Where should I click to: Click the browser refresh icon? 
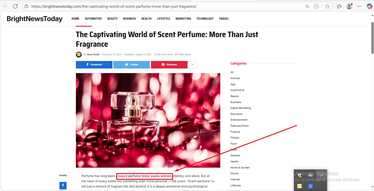15,6
